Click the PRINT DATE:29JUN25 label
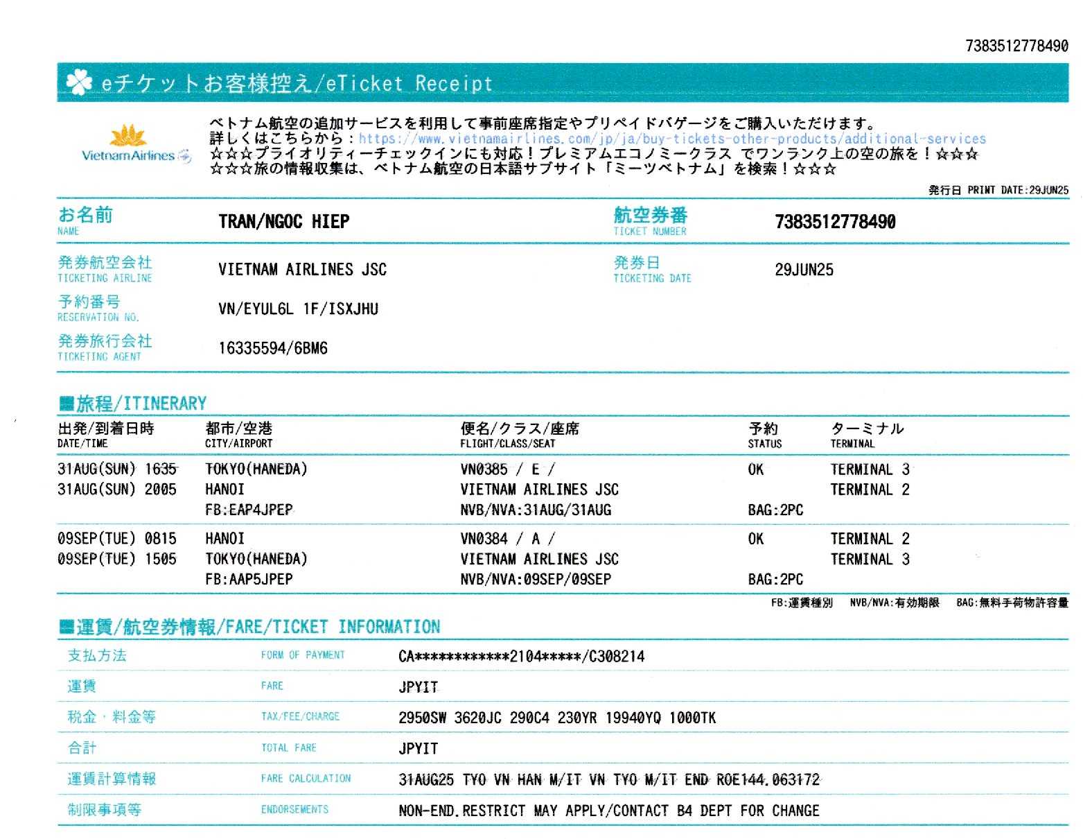Screen dimensions: 1083x839 click(998, 190)
